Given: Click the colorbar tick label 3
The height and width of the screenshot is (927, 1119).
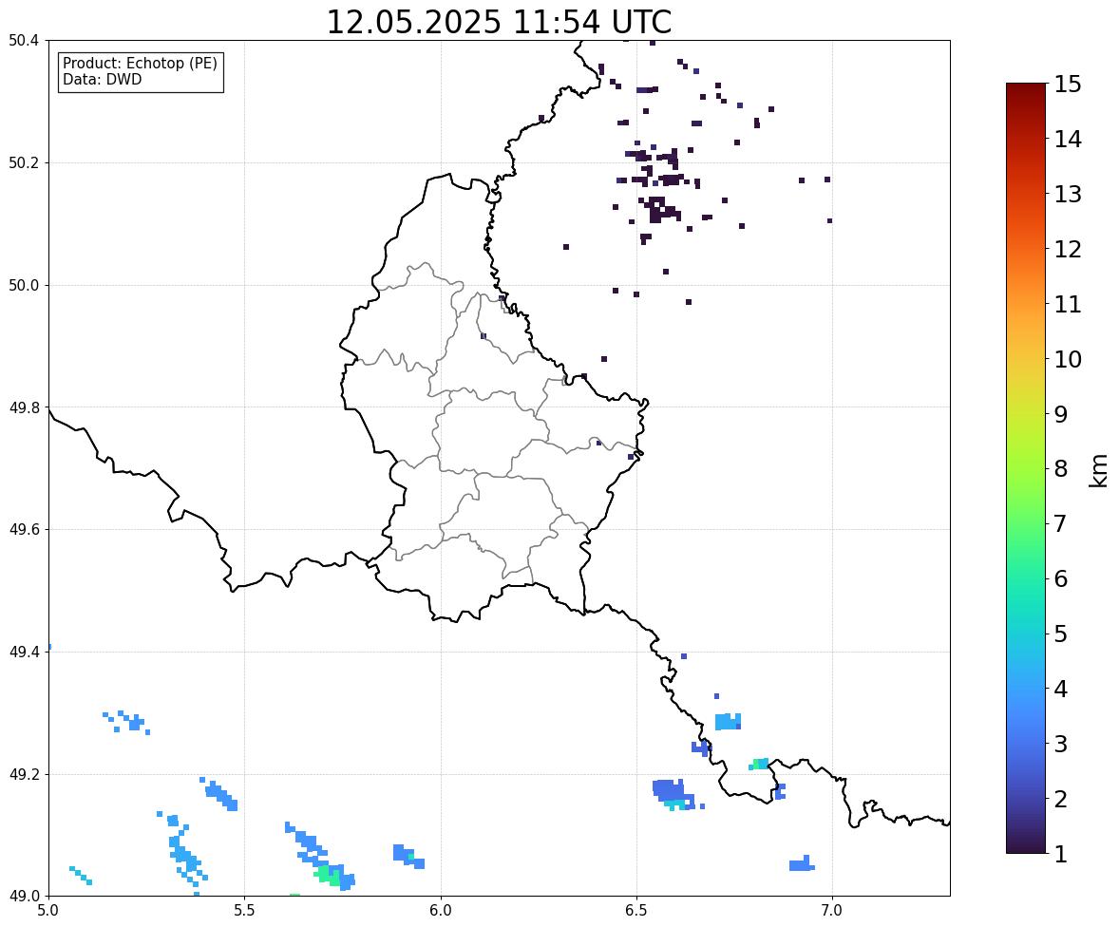Looking at the screenshot, I should [1061, 744].
